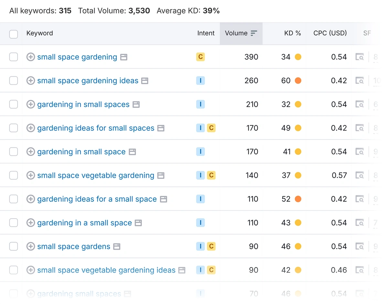Viewport: 388px width, 304px height.
Task: Open the 'small space gardening ideas' keyword link
Action: (x=88, y=81)
